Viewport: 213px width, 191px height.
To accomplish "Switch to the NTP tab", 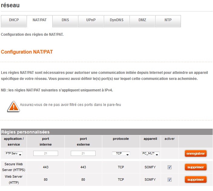I will point(168,20).
